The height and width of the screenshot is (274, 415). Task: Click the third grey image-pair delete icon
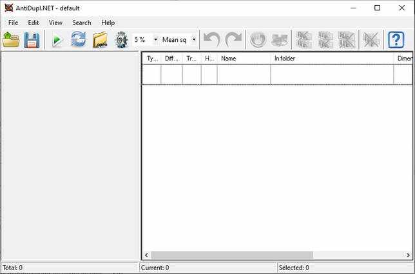[347, 40]
